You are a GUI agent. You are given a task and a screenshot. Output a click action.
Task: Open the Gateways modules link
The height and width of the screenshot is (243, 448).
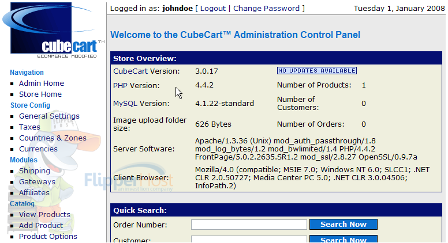(x=37, y=182)
